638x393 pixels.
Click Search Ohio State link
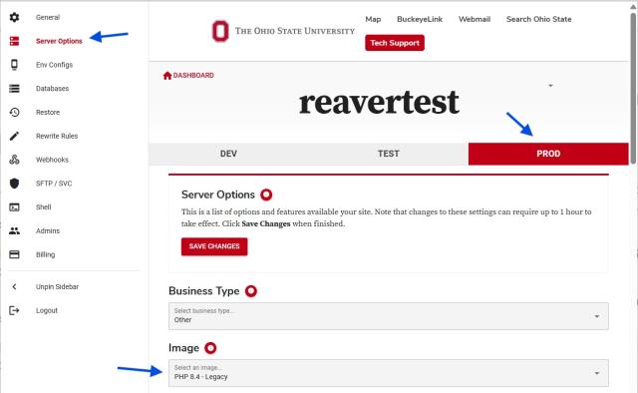pos(538,19)
